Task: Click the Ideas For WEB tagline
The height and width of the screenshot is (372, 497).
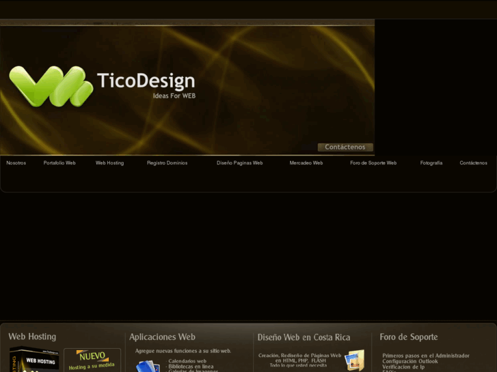Action: click(x=174, y=96)
